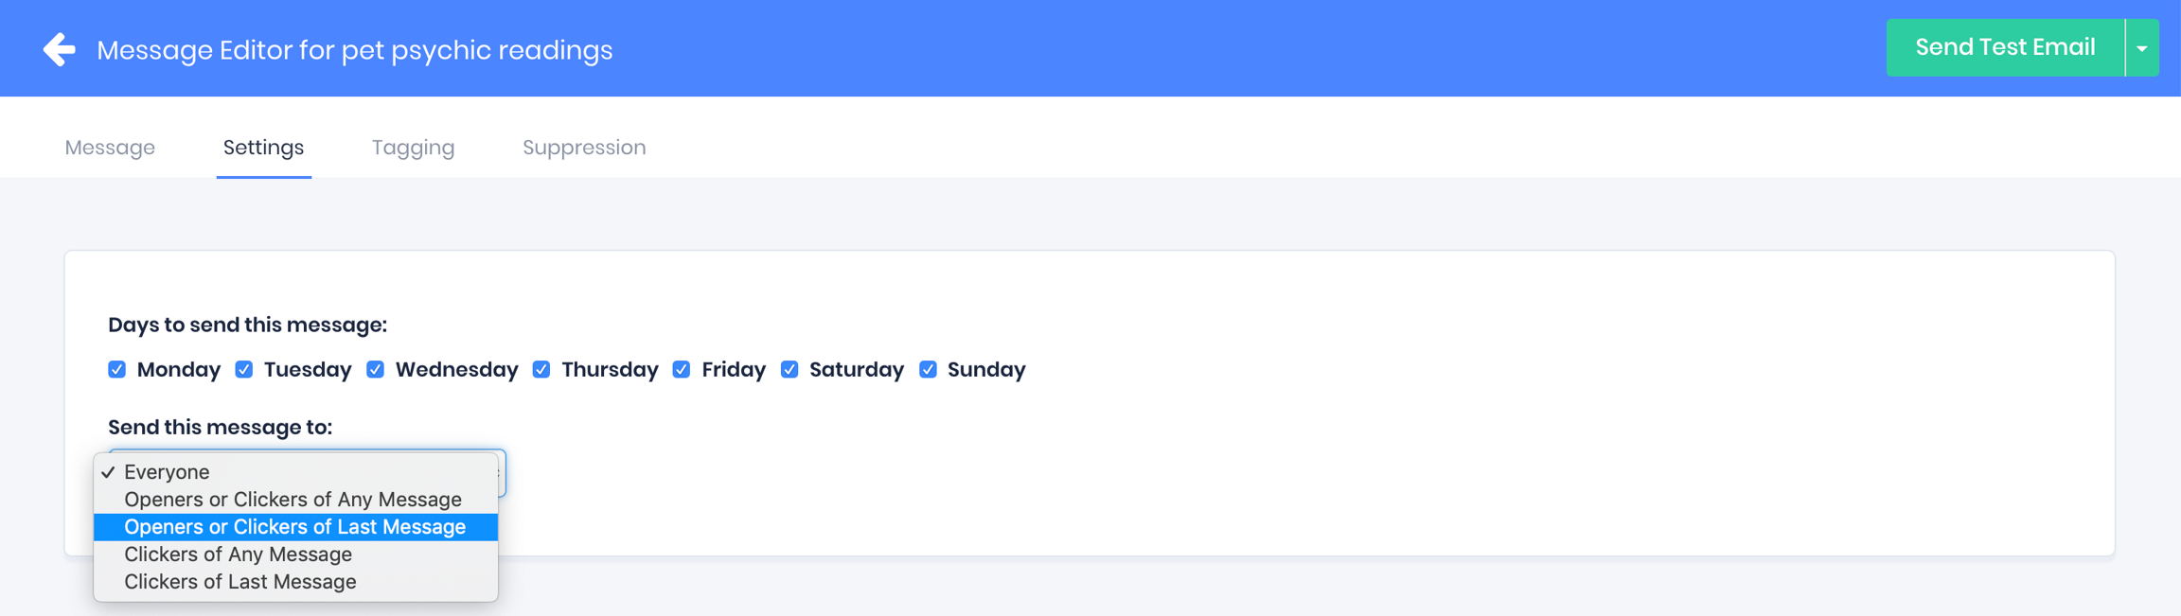Uncheck the Sunday checkbox
This screenshot has width=2181, height=616.
tap(928, 369)
